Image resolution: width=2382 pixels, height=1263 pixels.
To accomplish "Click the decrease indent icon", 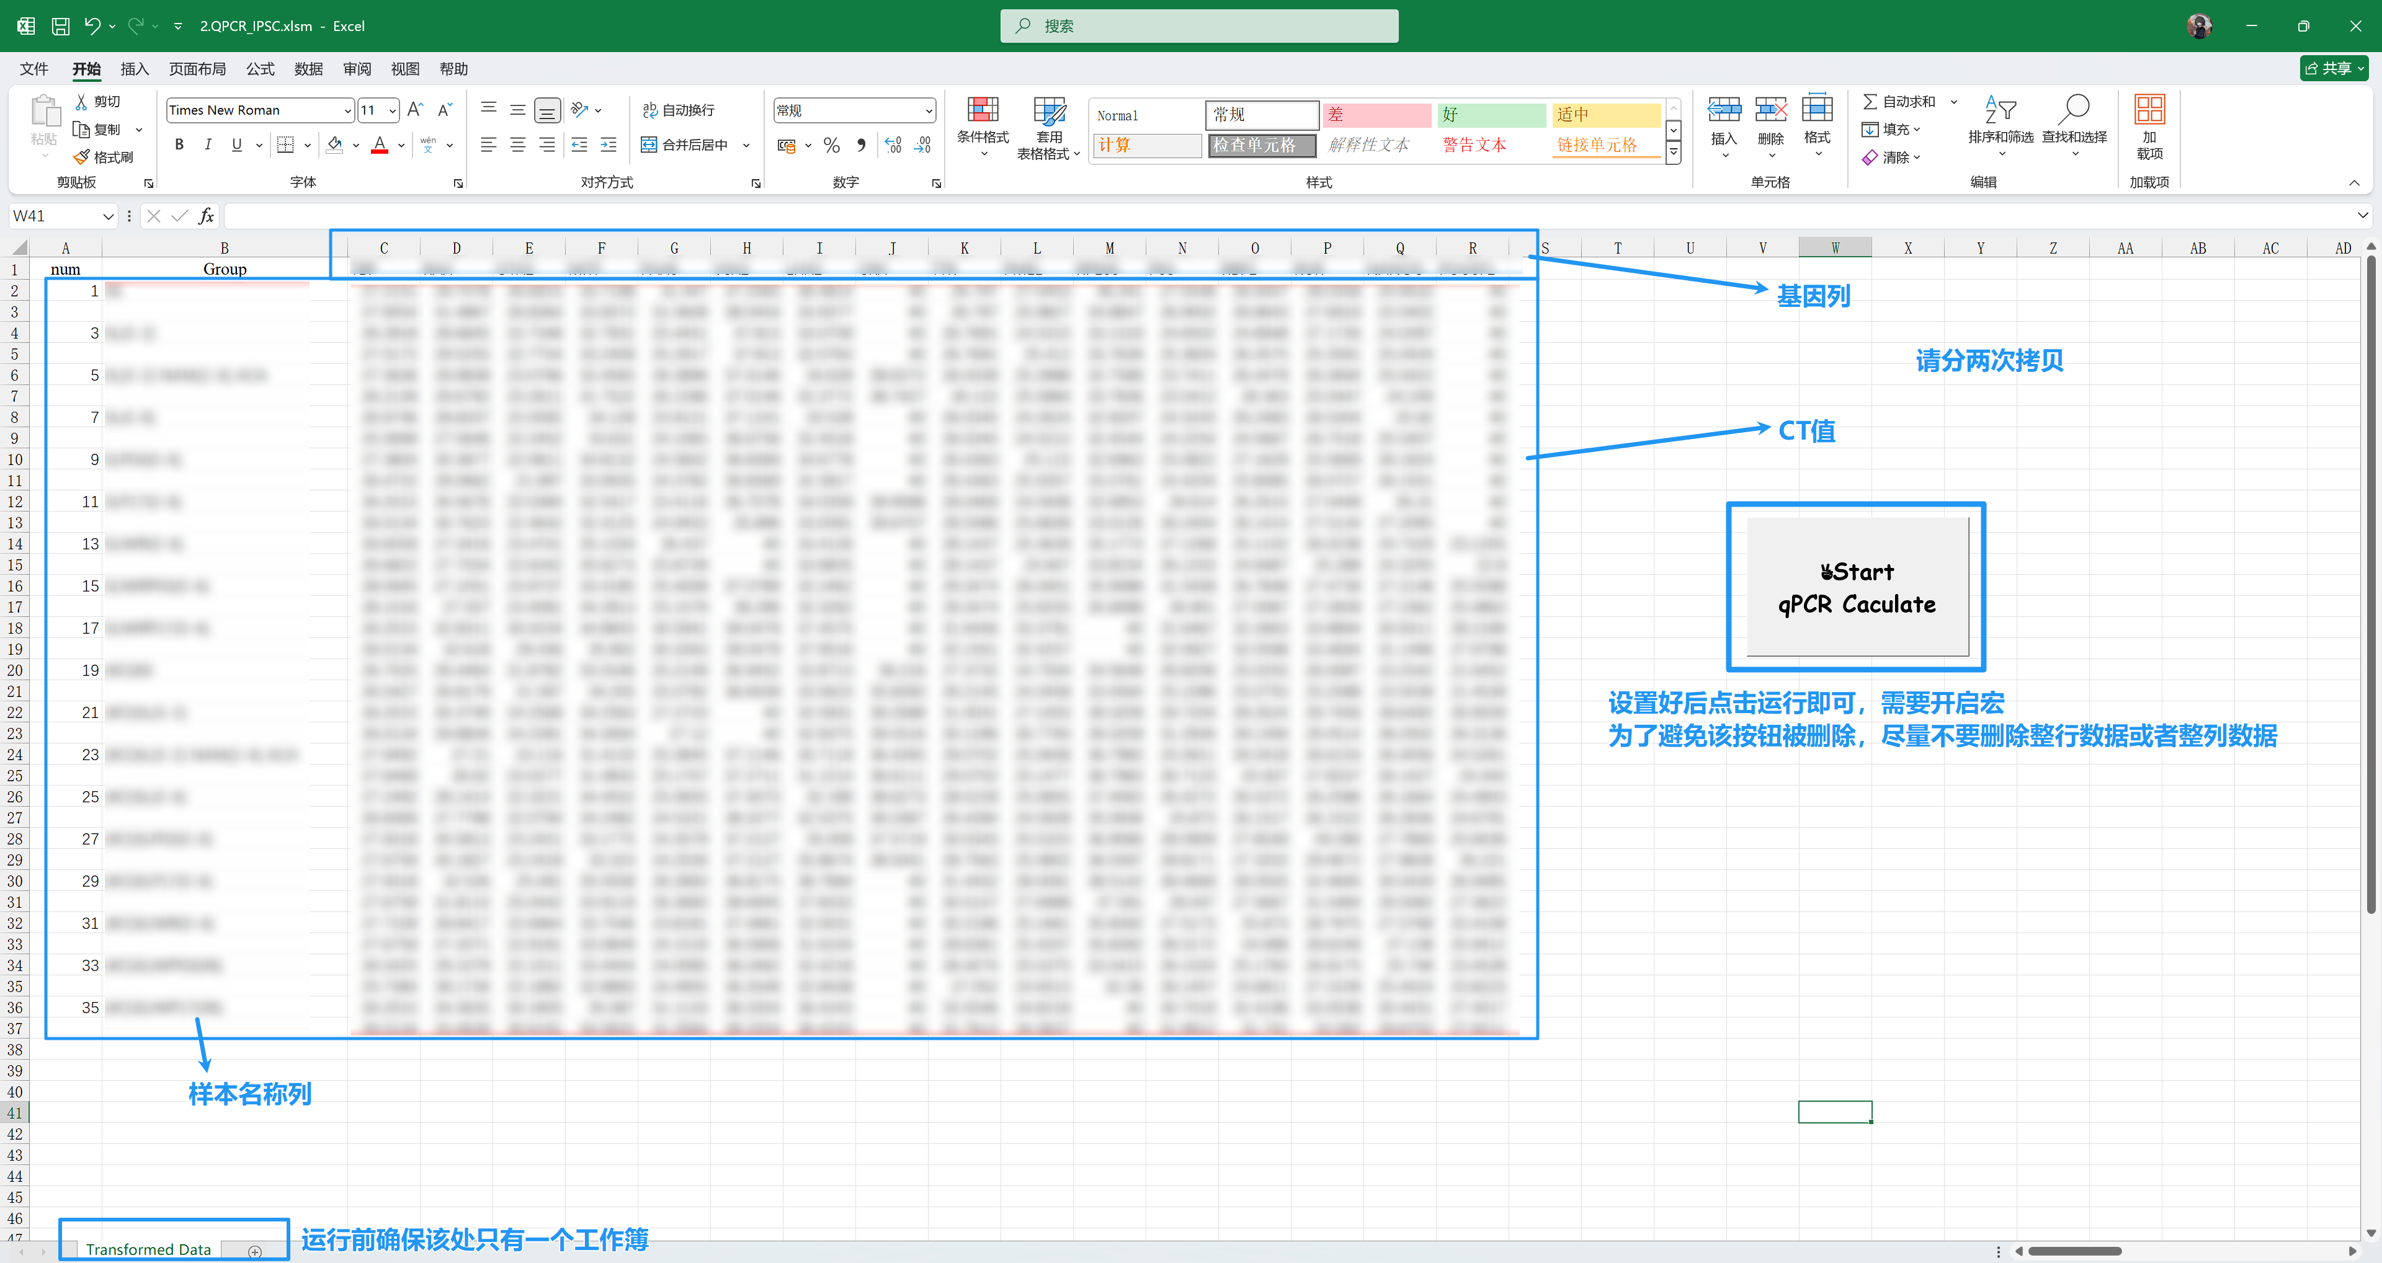I will 579,144.
